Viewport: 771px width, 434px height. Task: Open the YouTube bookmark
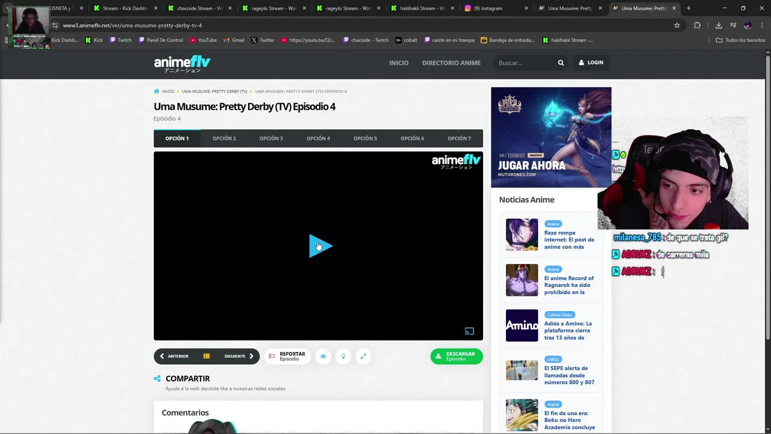pyautogui.click(x=203, y=40)
